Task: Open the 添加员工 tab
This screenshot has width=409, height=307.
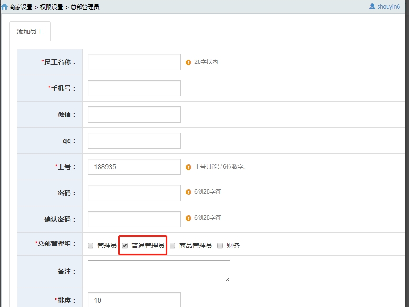Action: tap(30, 32)
